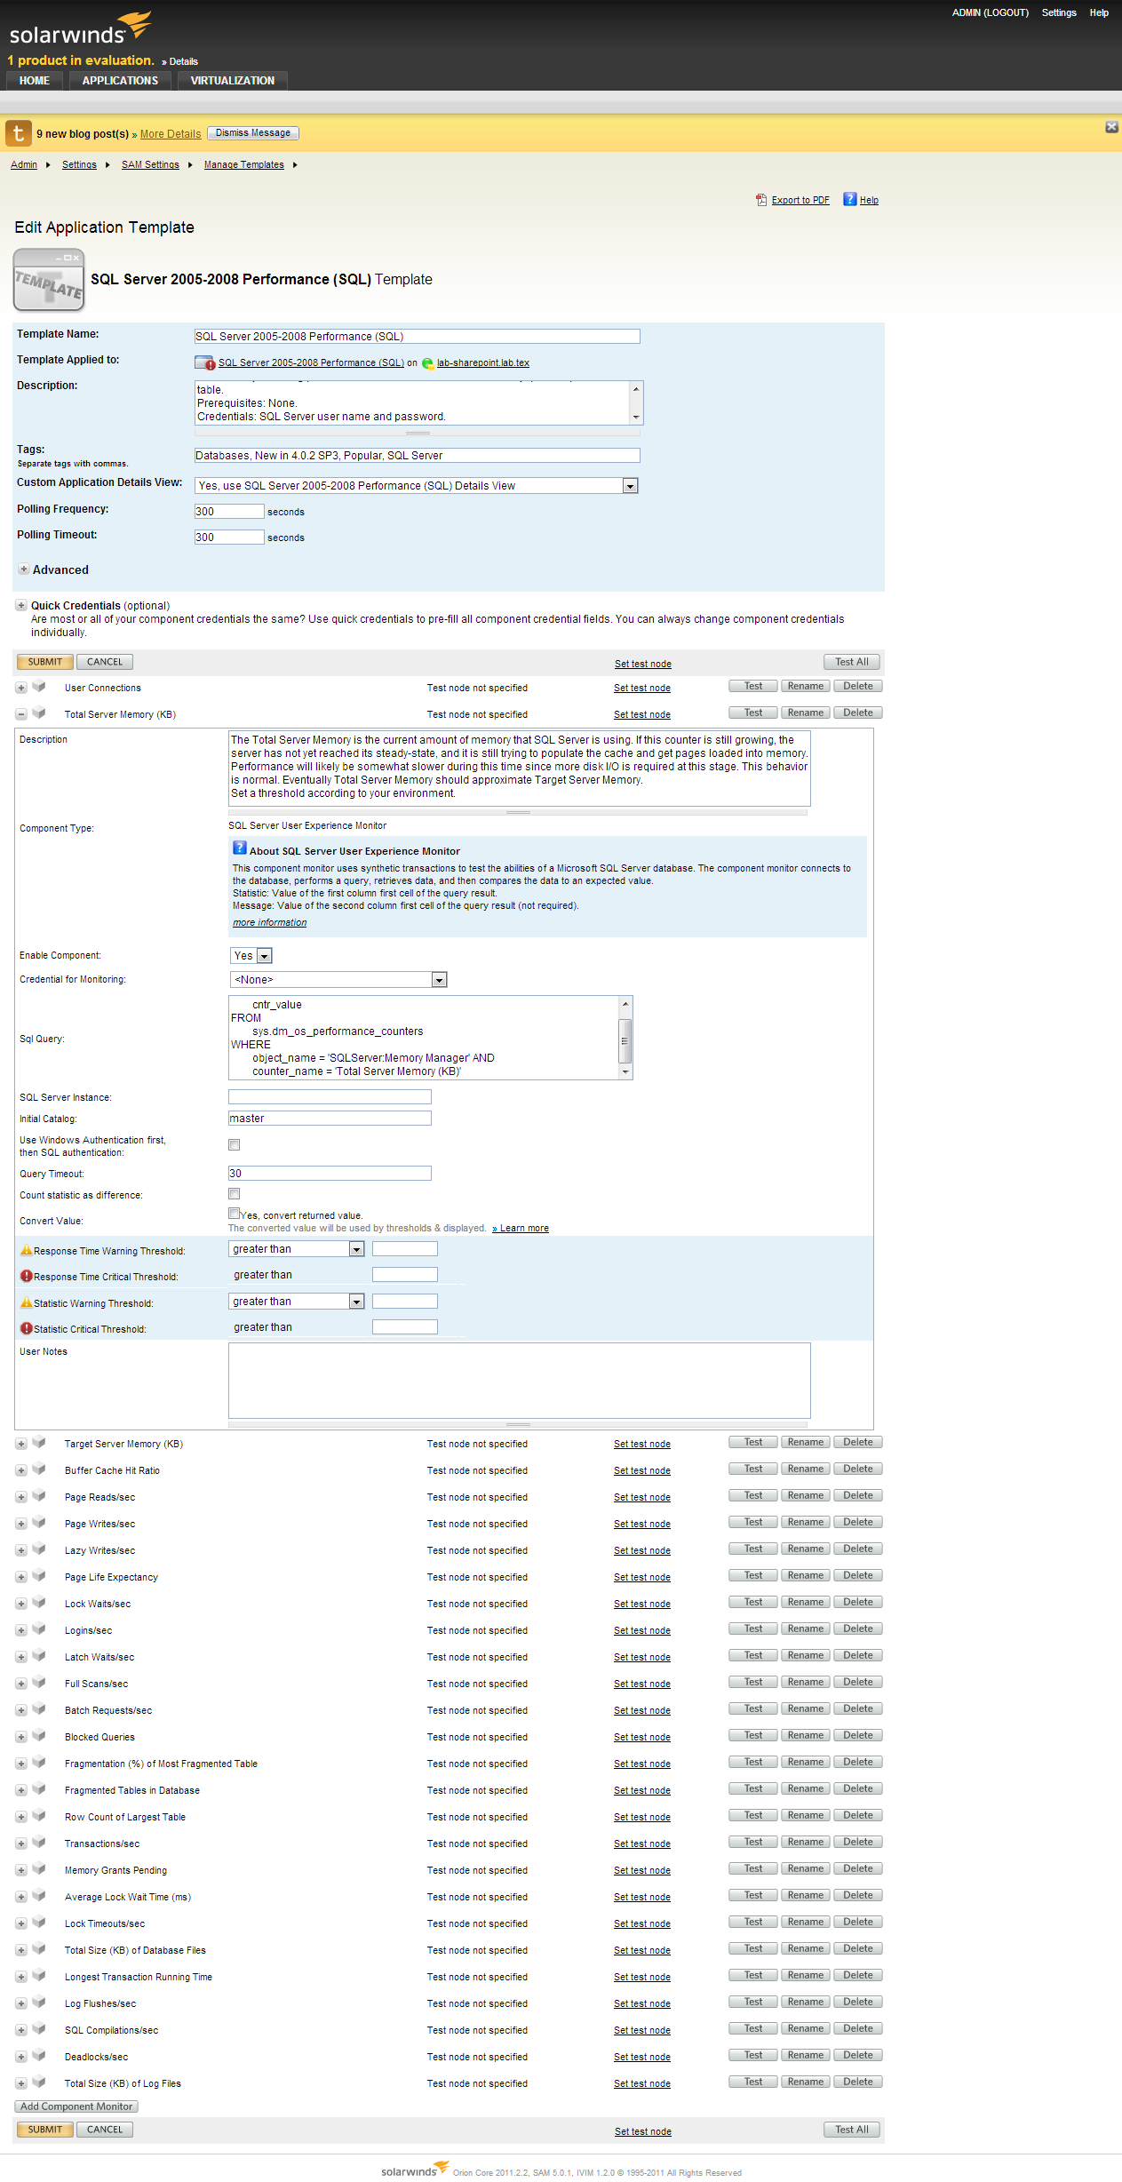Screen dimensions: 1122x2182
Task: Open the VIRTUALIZATION tab
Action: pyautogui.click(x=233, y=80)
